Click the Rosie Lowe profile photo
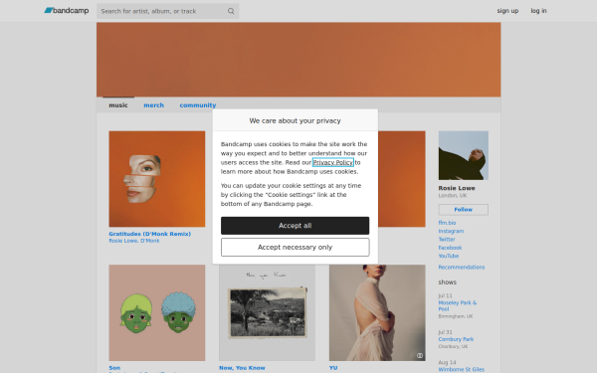The image size is (597, 373). (x=464, y=155)
